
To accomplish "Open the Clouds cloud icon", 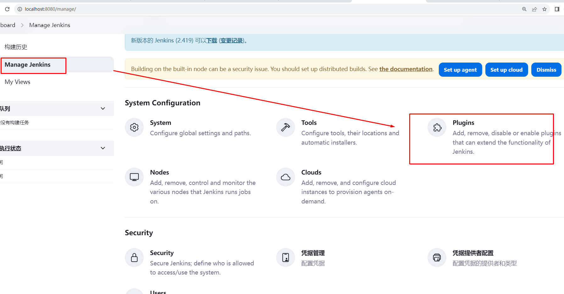I will pyautogui.click(x=286, y=177).
